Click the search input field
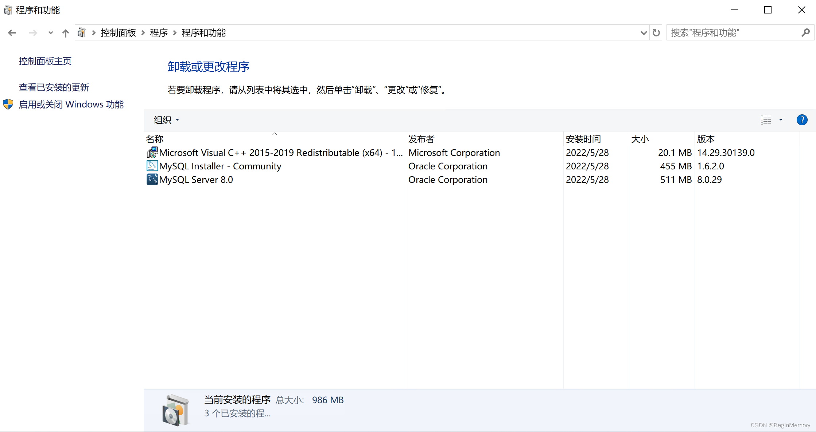Image resolution: width=816 pixels, height=432 pixels. point(729,32)
